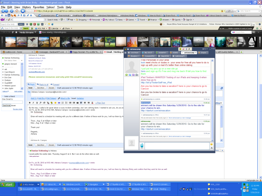The width and height of the screenshot is (262, 196).
Task: Open font size dropdown in compose toolbar
Action: tap(45, 103)
